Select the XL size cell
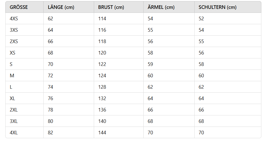The image size is (265, 141). pos(13,98)
